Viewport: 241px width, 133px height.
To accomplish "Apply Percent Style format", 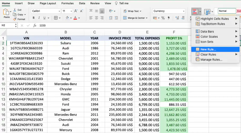I will click(163, 18).
